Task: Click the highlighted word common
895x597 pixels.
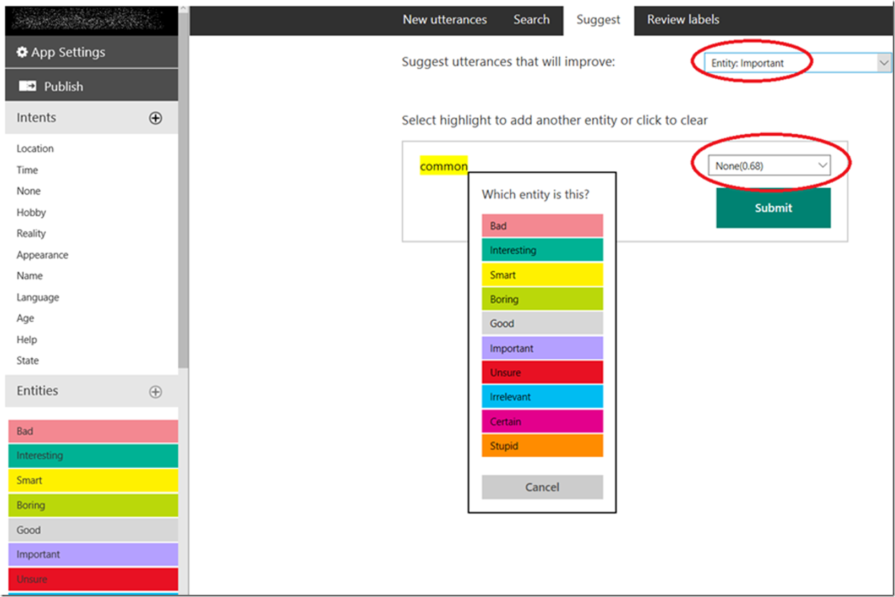Action: pos(444,166)
